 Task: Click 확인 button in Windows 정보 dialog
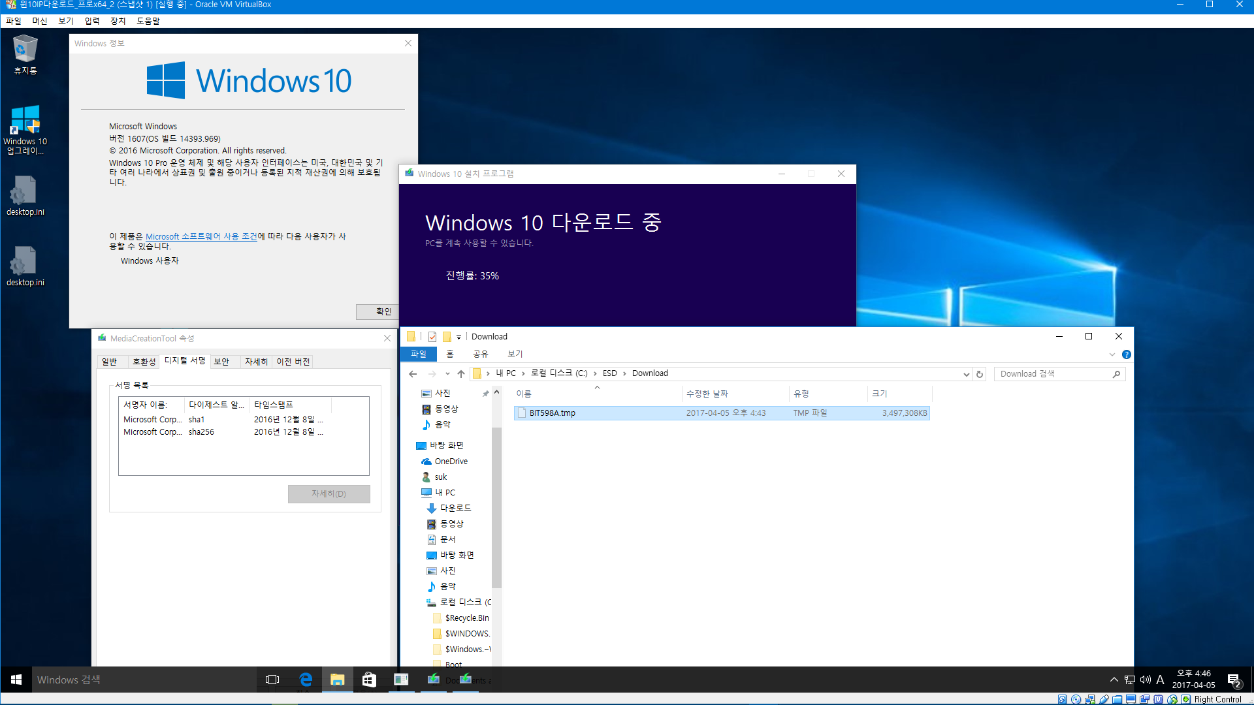click(x=379, y=311)
